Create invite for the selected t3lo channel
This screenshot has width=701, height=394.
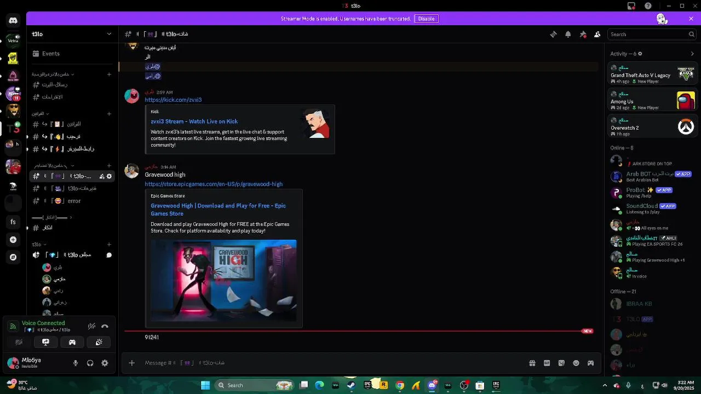pos(102,176)
